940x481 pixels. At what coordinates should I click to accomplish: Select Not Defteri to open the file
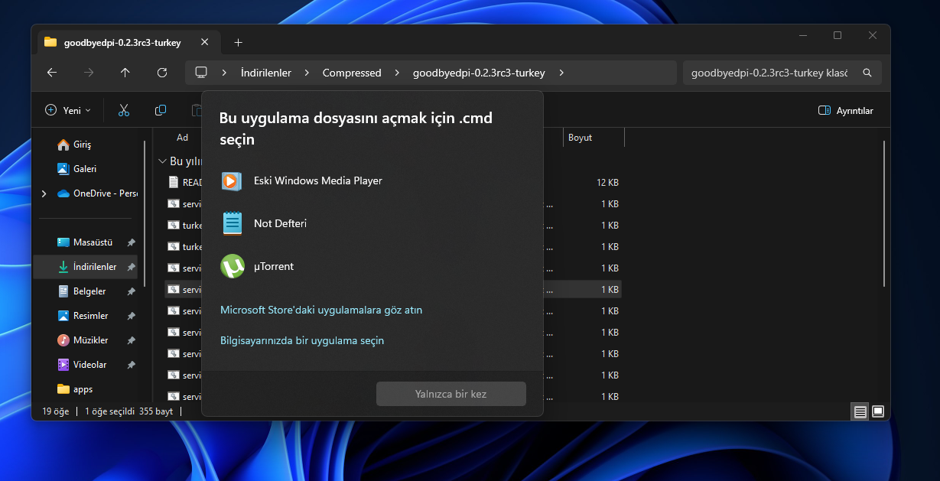[372, 224]
